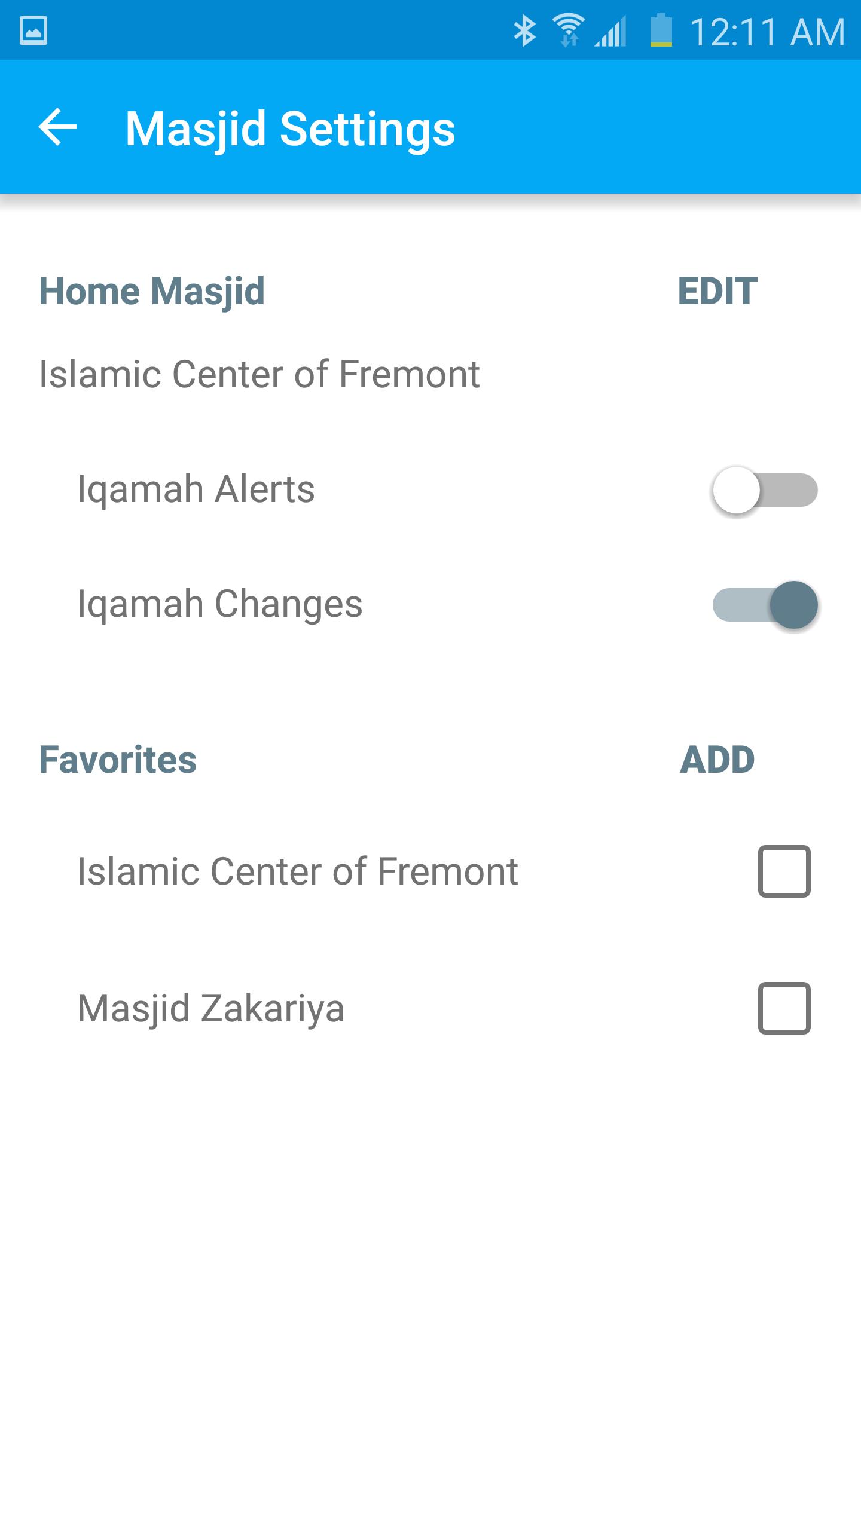The image size is (861, 1530).
Task: Tap the Favorites section header
Action: coord(118,760)
